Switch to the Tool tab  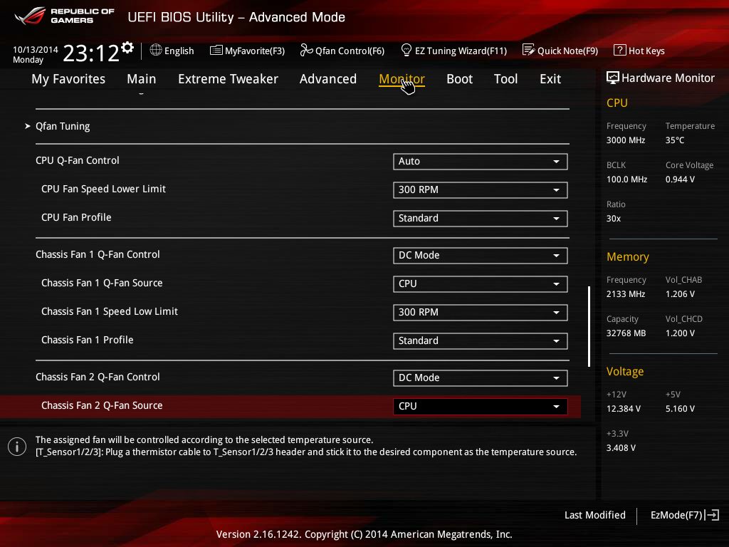coord(505,79)
